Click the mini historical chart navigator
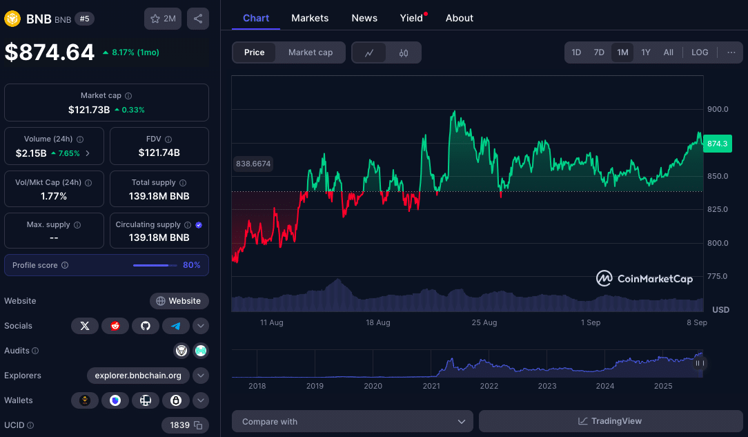 point(468,364)
